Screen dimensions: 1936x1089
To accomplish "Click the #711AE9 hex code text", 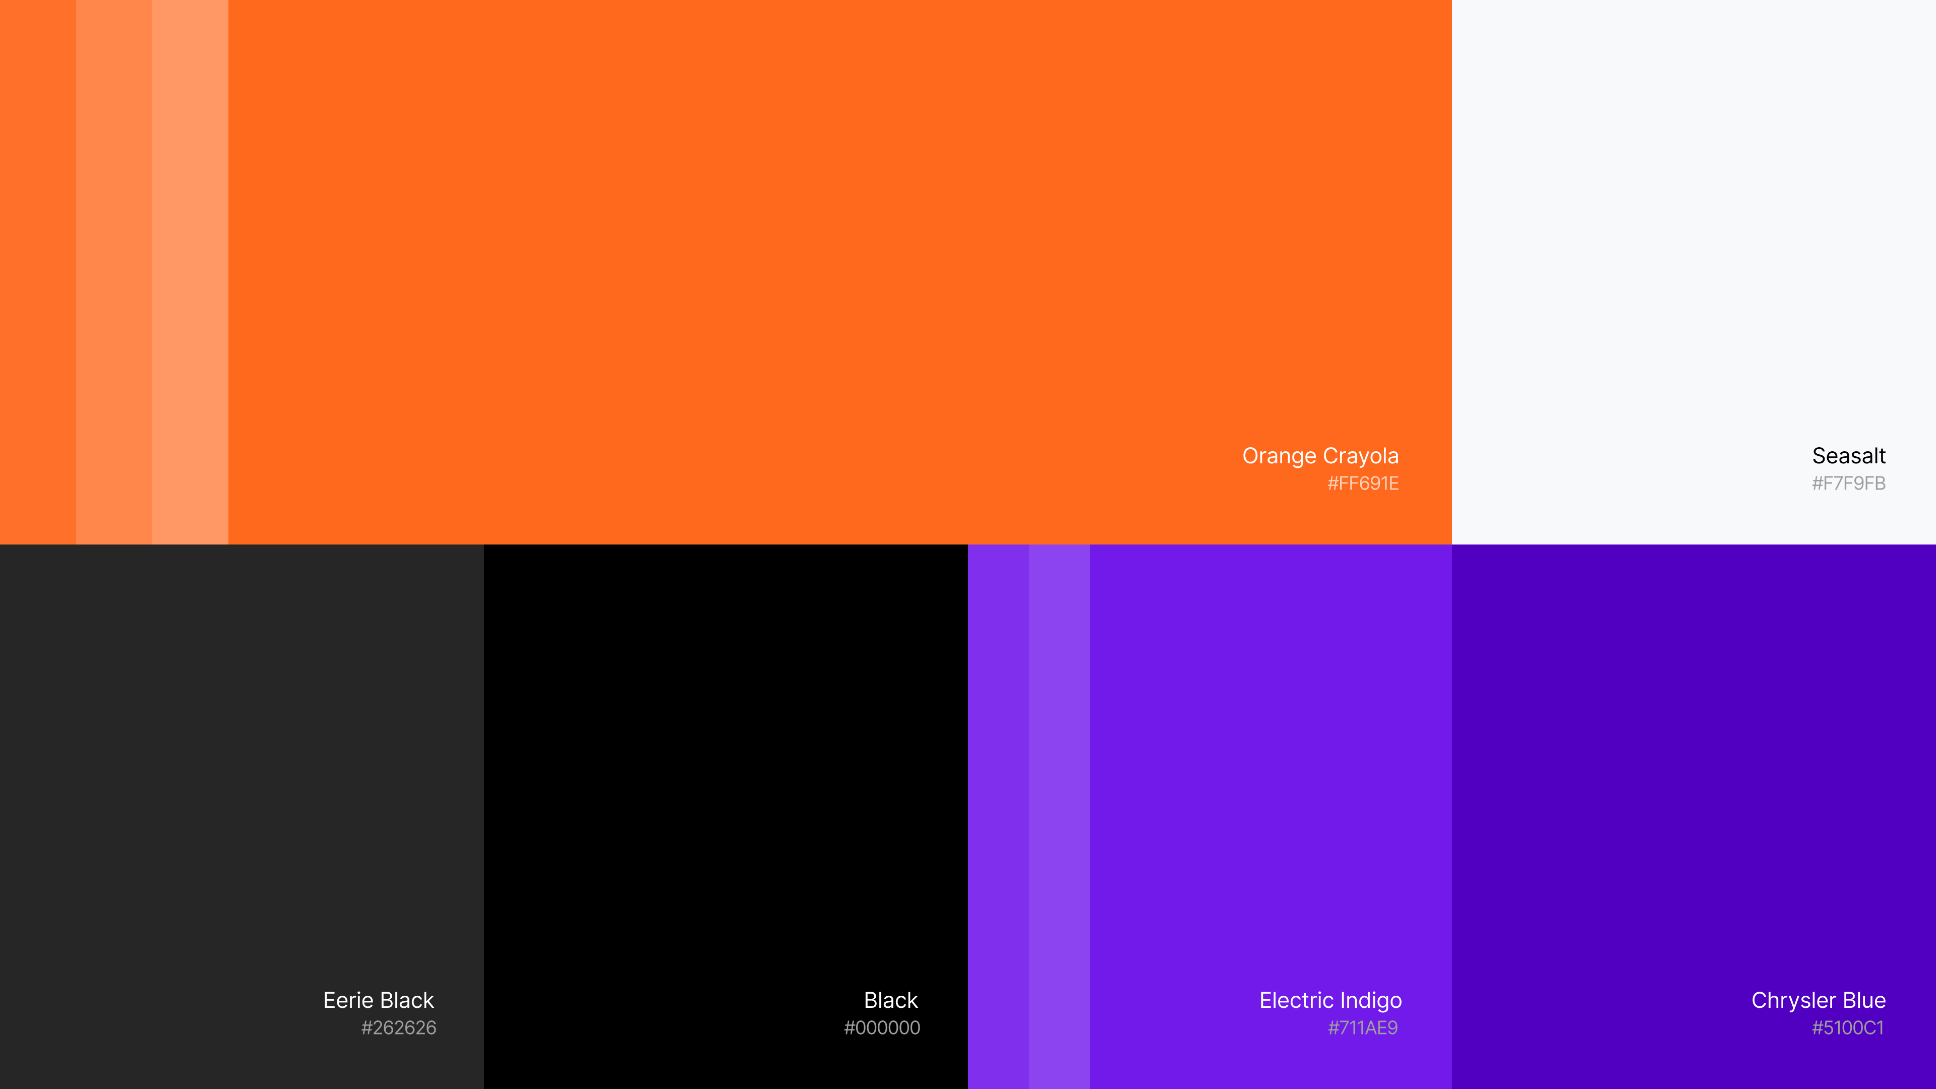I will 1363,1027.
